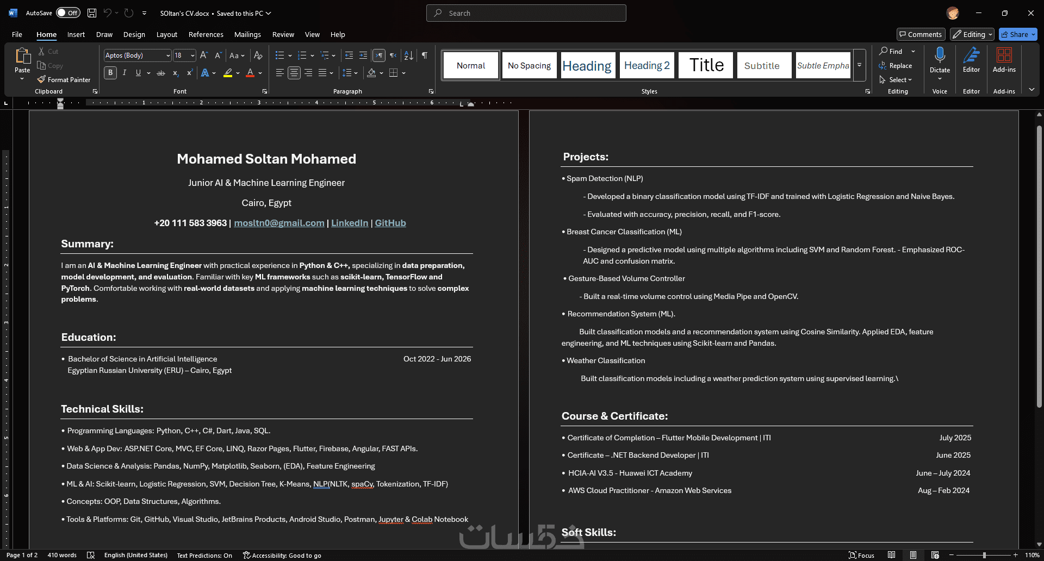The width and height of the screenshot is (1044, 561).
Task: Toggle AutoSave switch on
Action: [68, 13]
